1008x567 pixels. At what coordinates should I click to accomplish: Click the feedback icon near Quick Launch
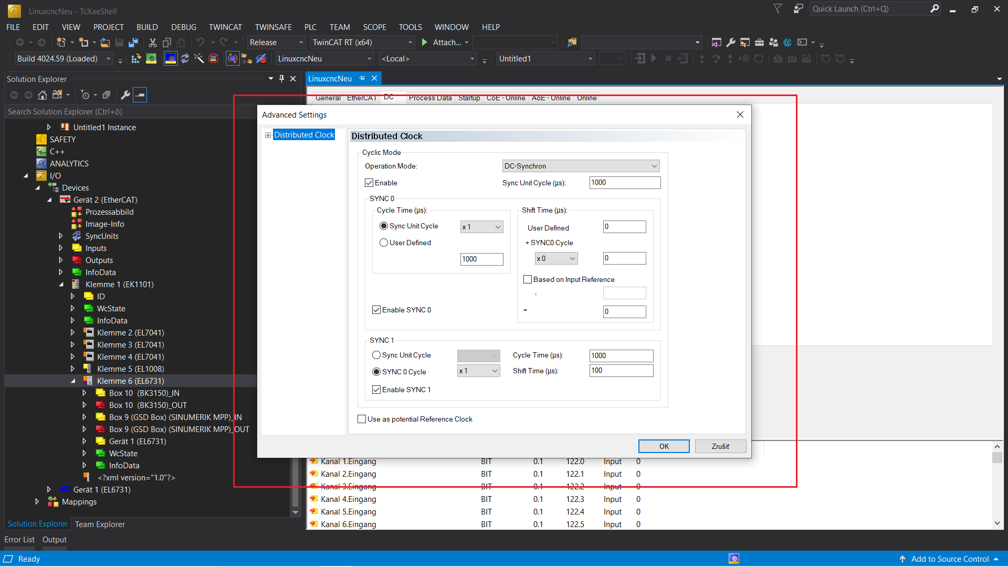[799, 9]
